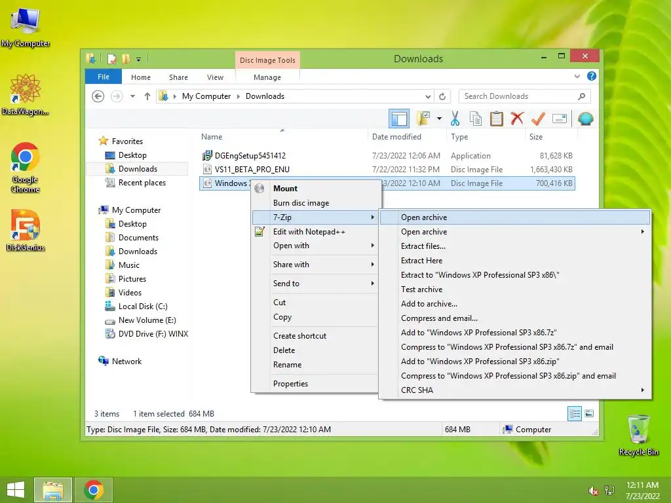Switch to details view icon in status area
671x503 pixels.
pyautogui.click(x=575, y=413)
